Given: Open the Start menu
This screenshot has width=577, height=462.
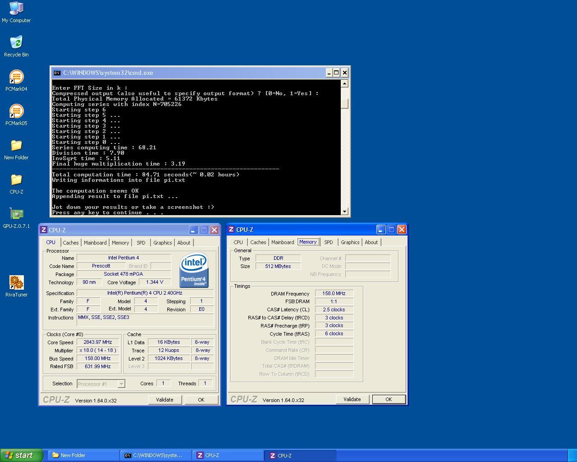Looking at the screenshot, I should click(22, 455).
